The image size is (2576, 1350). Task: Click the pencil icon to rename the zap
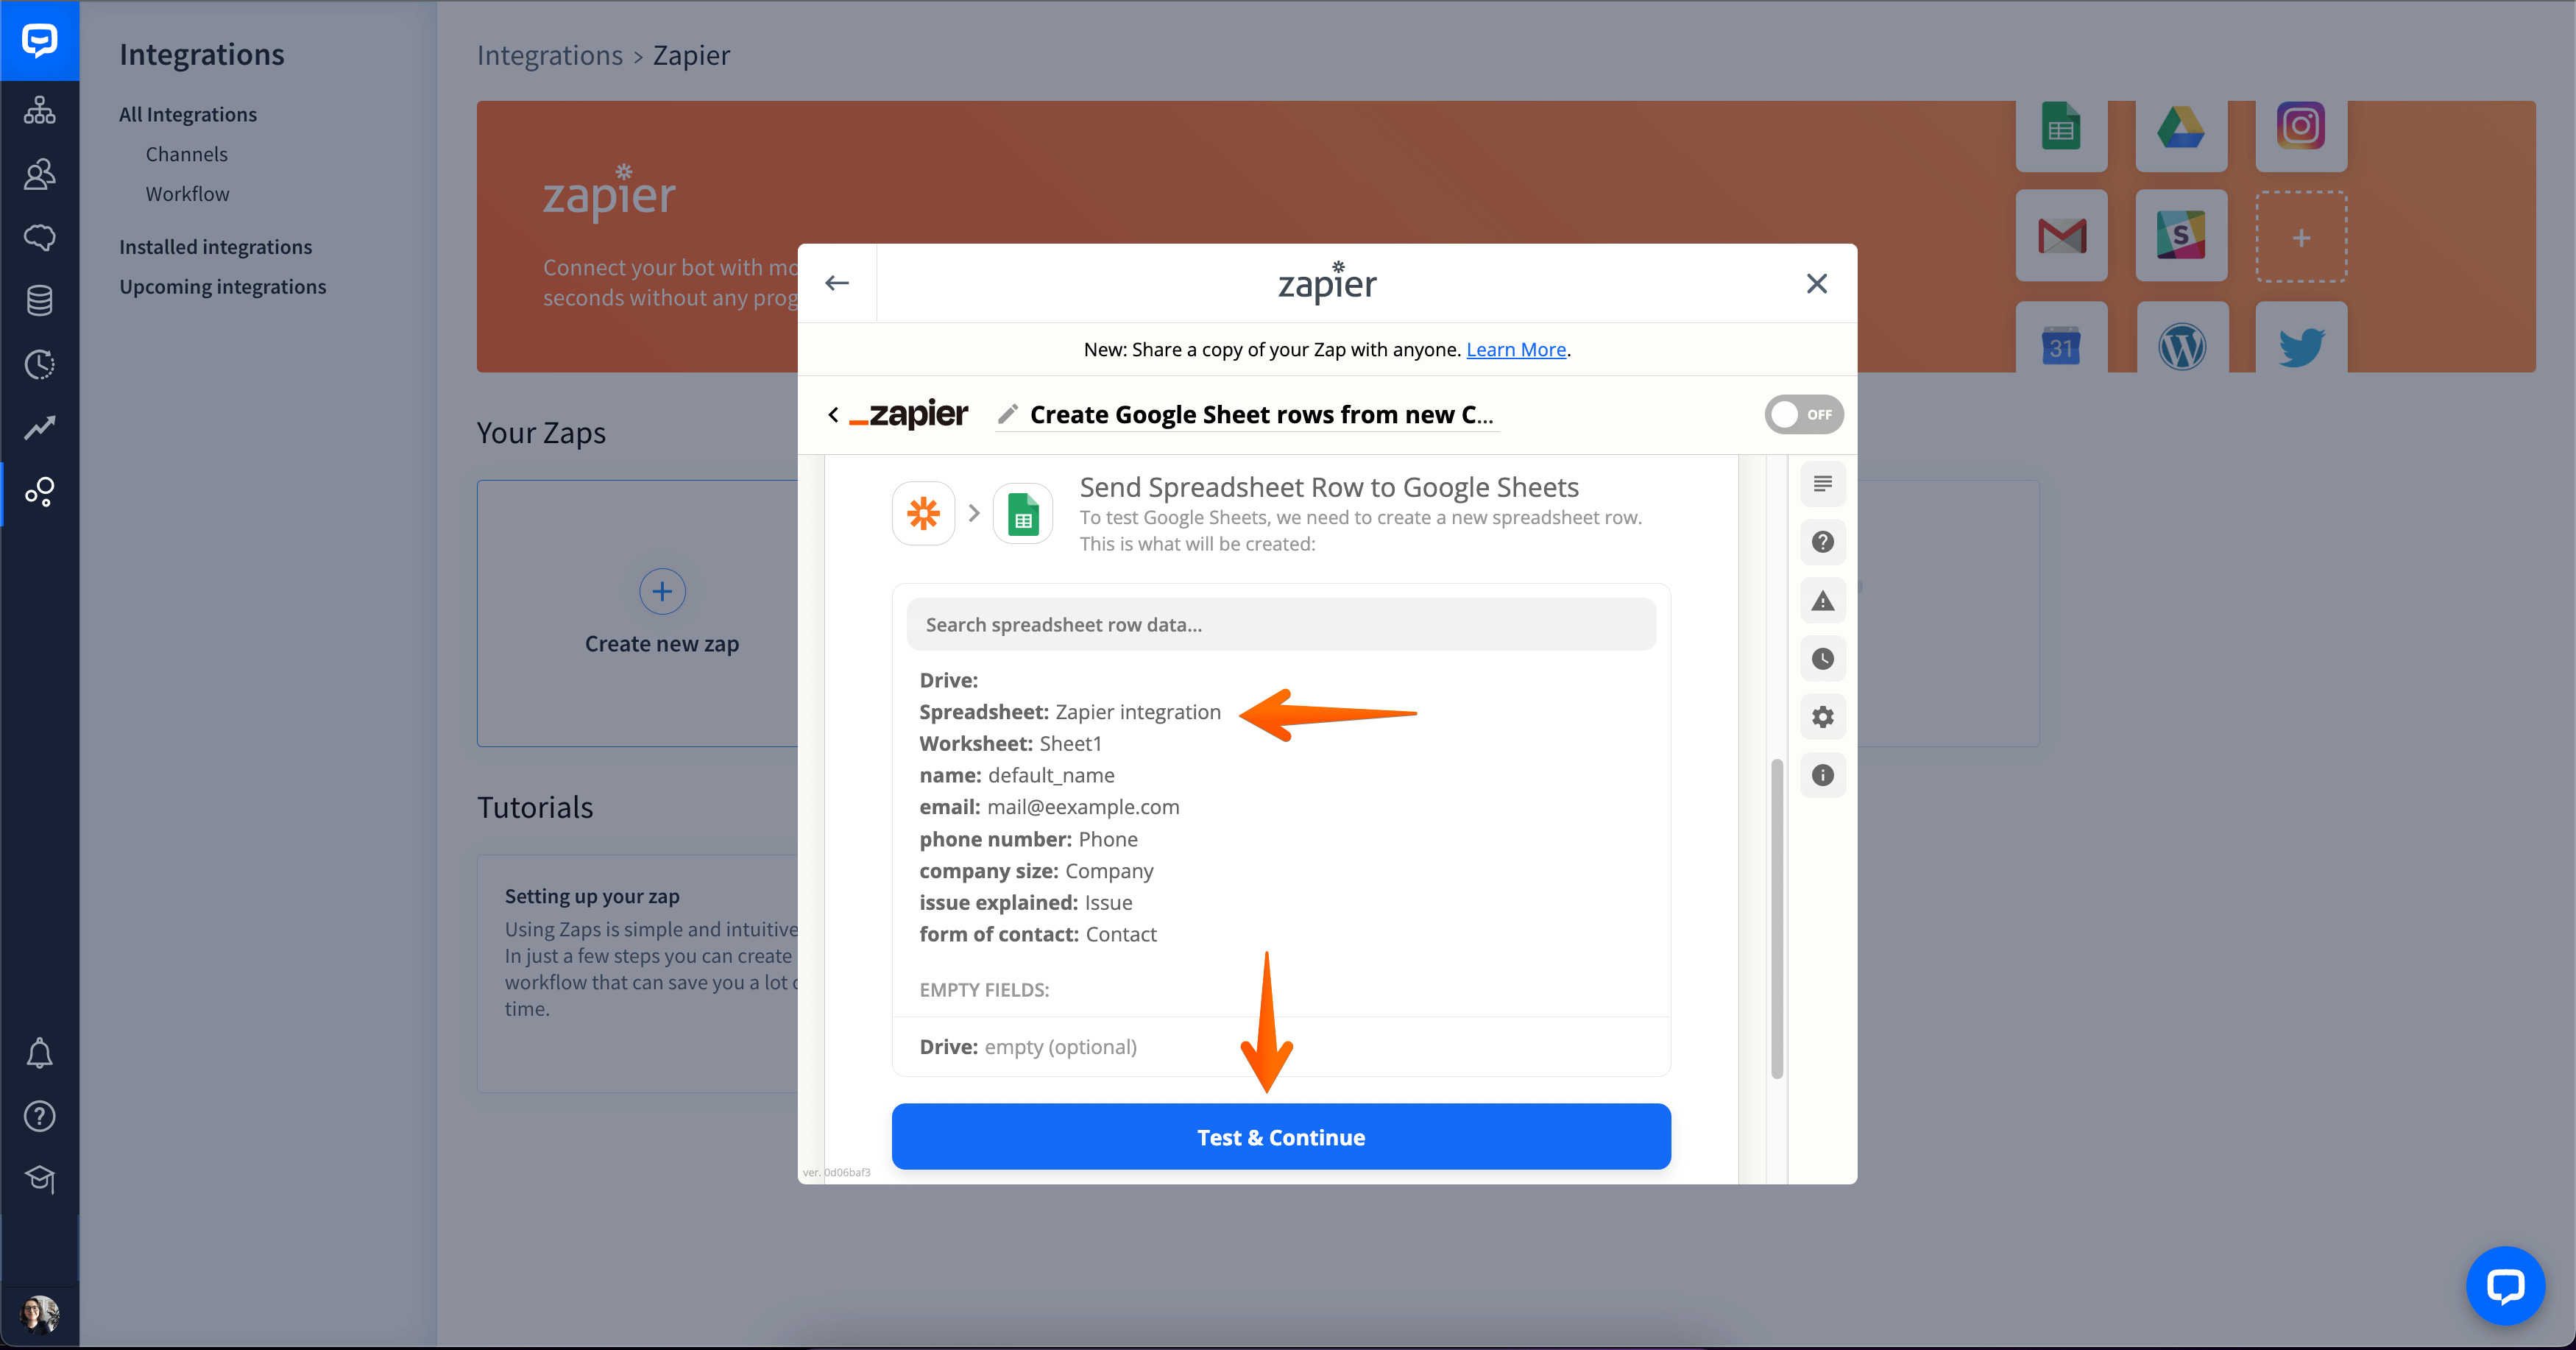pyautogui.click(x=1007, y=414)
